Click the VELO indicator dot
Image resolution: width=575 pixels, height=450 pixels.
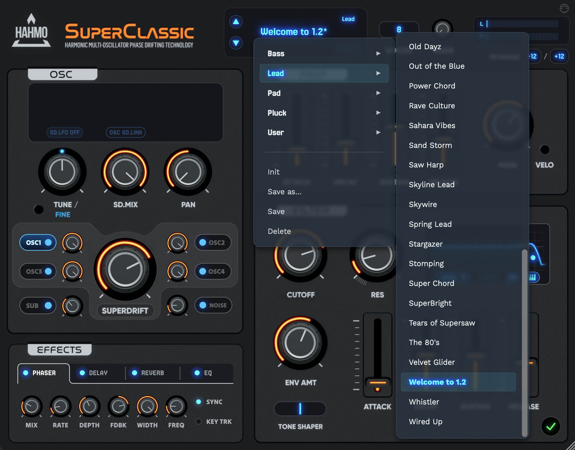(544, 150)
